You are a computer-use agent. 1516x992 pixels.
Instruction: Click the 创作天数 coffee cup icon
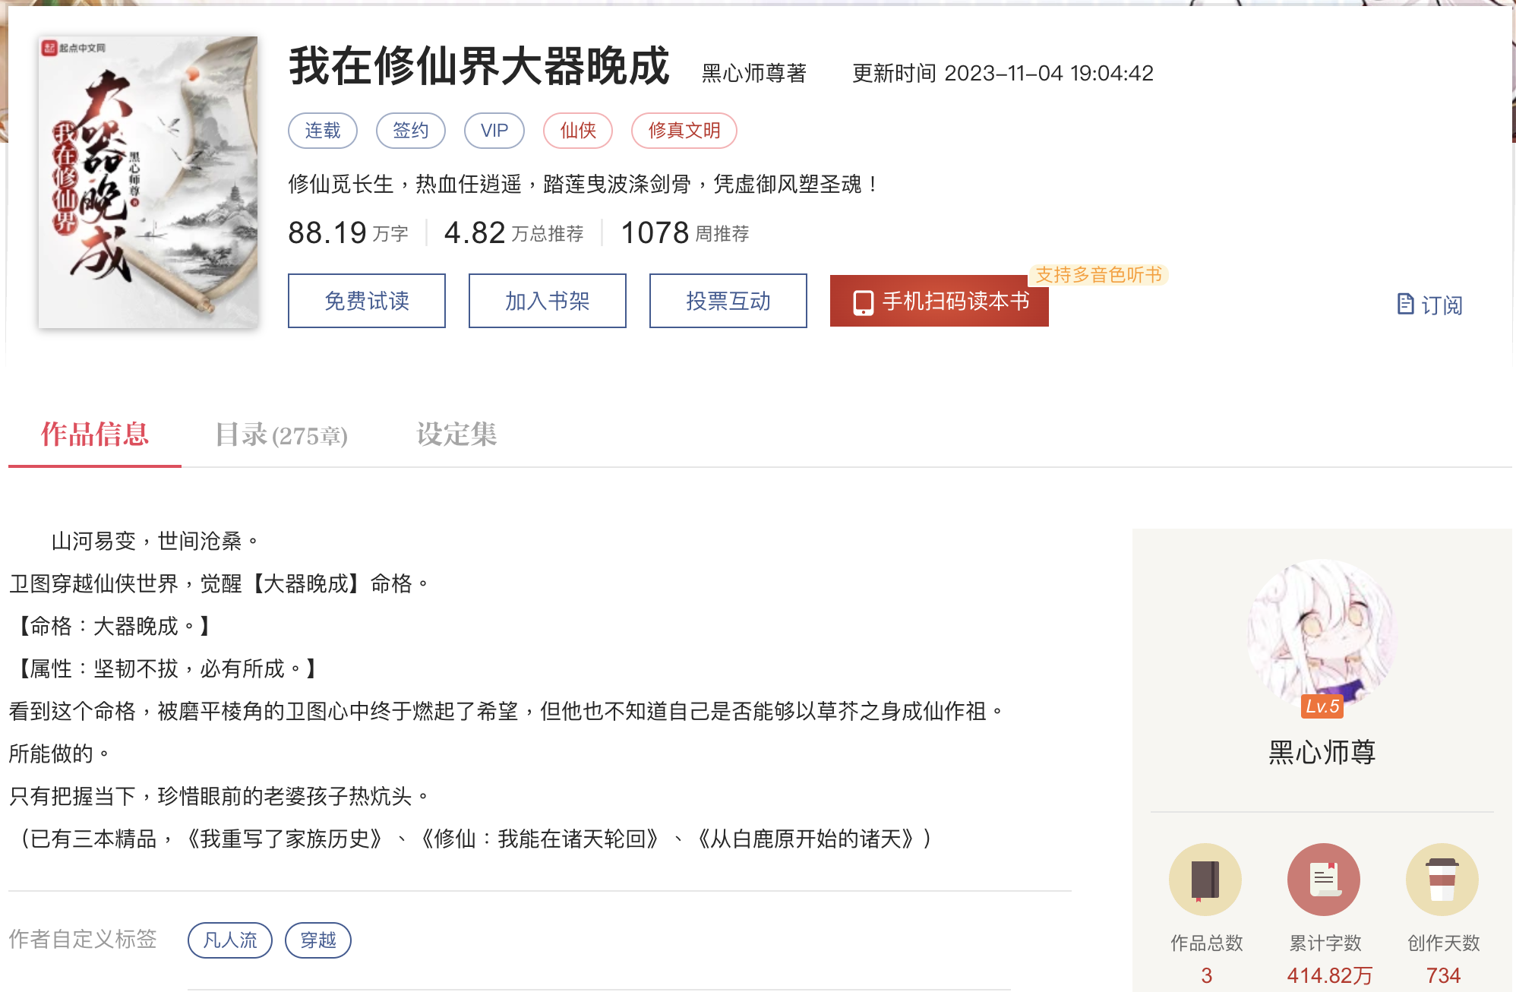point(1442,880)
